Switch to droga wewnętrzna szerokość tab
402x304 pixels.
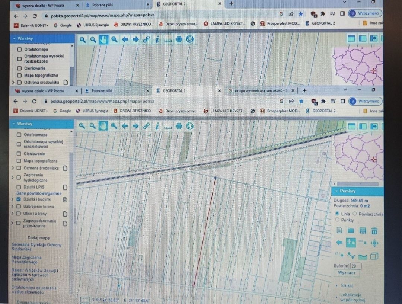point(261,90)
